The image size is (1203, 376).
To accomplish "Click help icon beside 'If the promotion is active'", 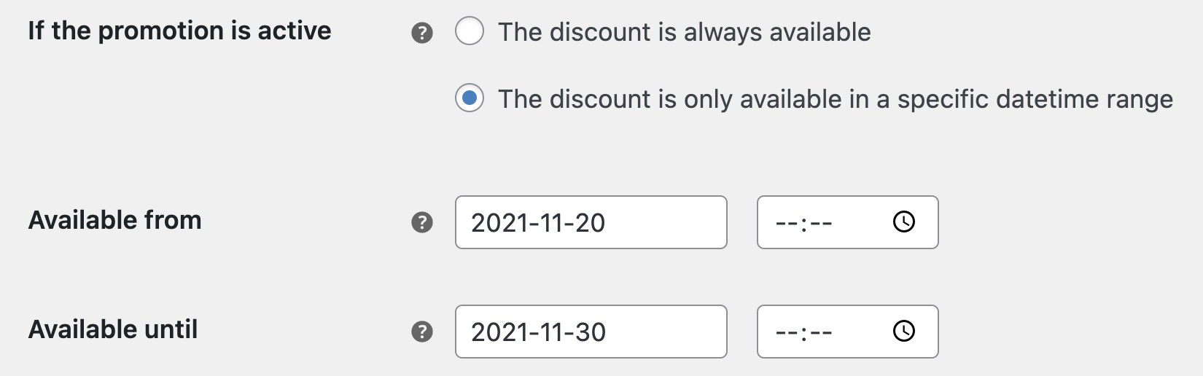I will point(422,33).
